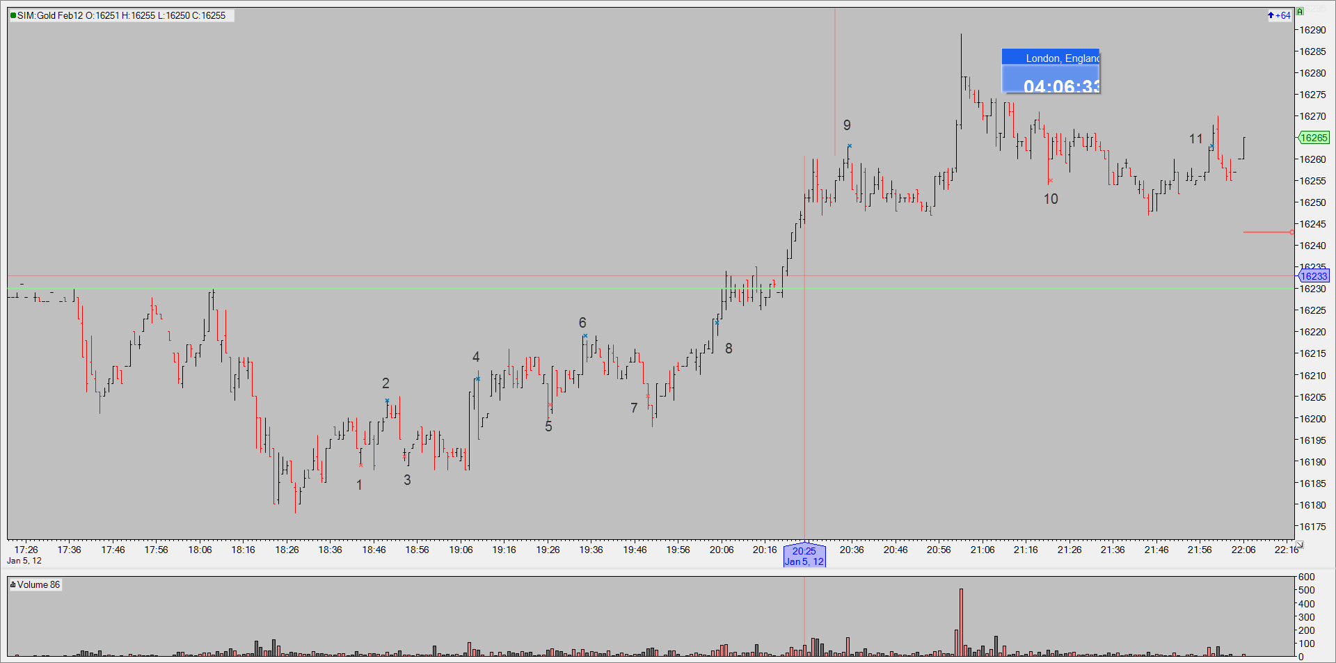Select the red price line ending in a circle

pyautogui.click(x=1268, y=232)
